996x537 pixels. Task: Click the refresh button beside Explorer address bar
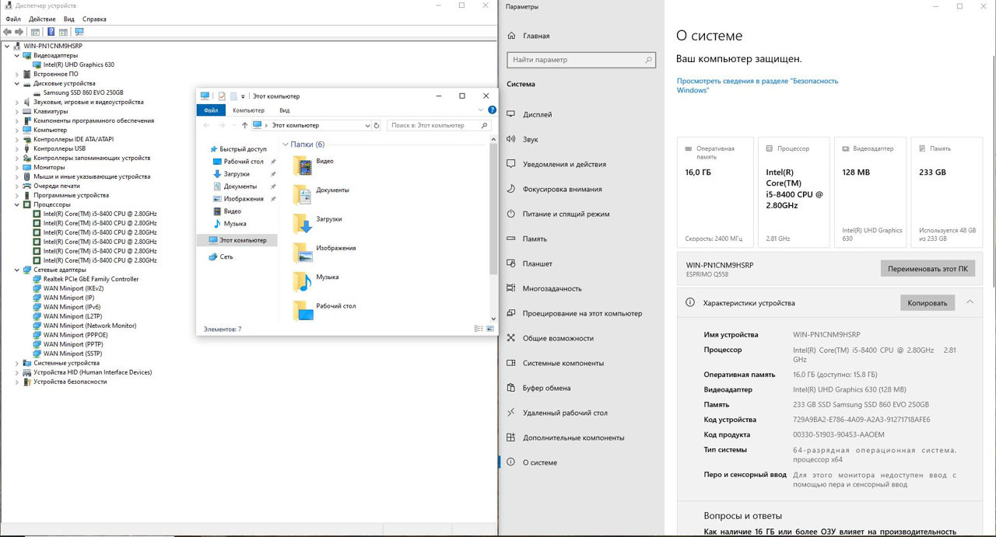[x=377, y=125]
